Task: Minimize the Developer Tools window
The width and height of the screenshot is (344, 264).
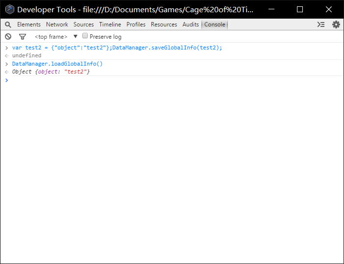Action: click(271, 9)
